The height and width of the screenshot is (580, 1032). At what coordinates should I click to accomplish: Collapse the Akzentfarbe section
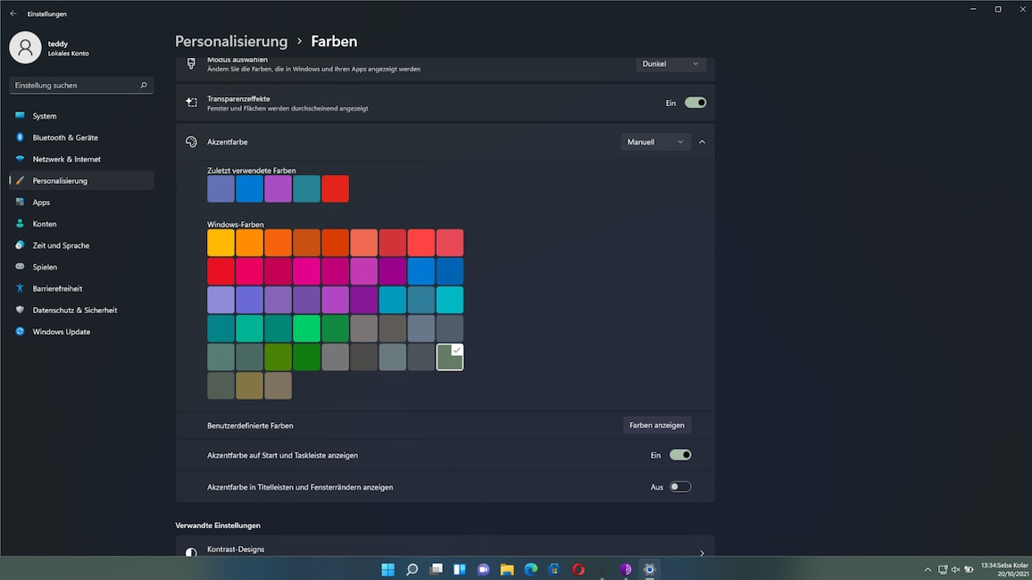[702, 141]
